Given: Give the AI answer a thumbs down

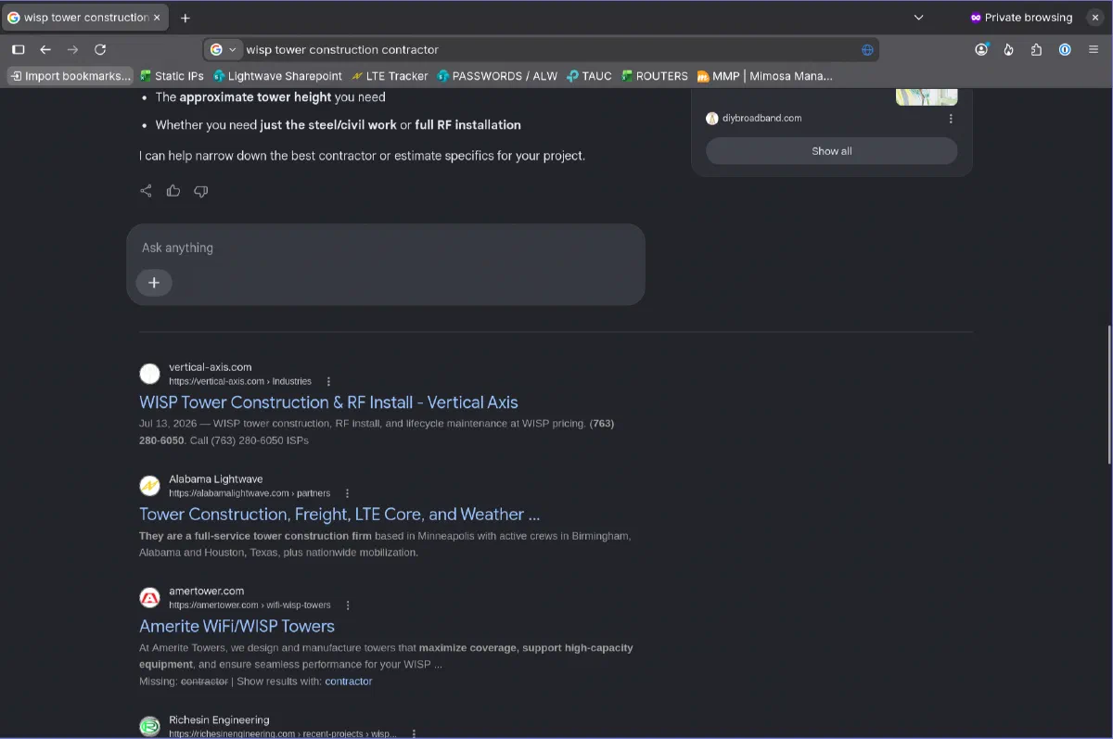Looking at the screenshot, I should click(x=200, y=191).
